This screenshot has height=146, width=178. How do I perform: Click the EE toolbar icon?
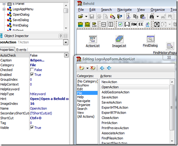click(141, 24)
